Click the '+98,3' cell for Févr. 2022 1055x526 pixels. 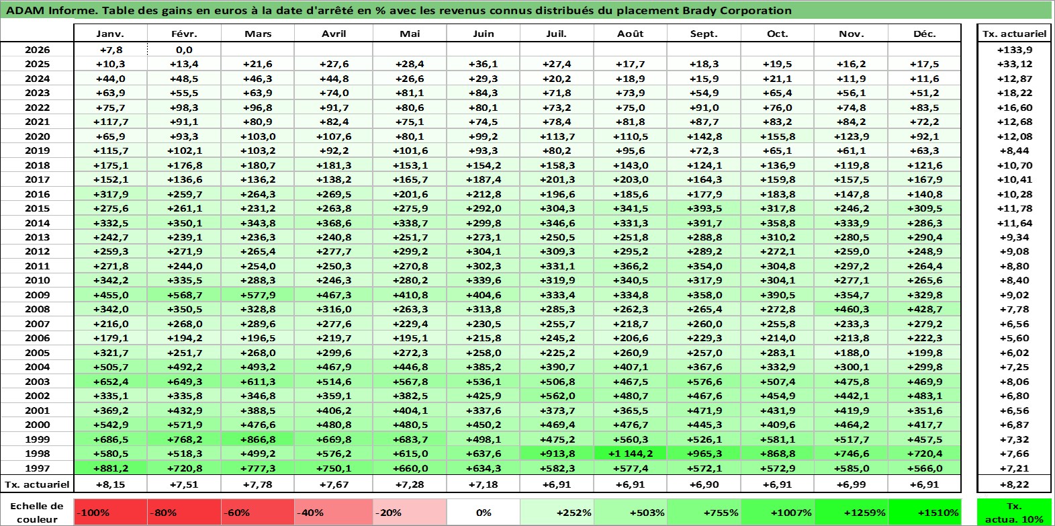184,107
